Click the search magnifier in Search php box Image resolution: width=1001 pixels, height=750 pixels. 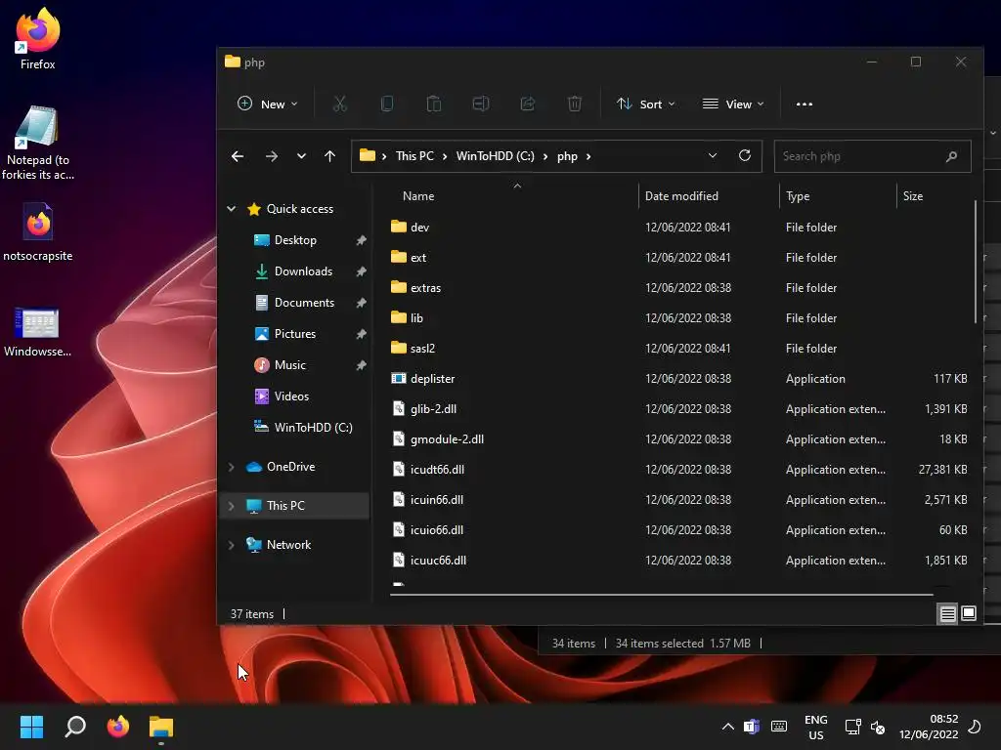pyautogui.click(x=951, y=156)
